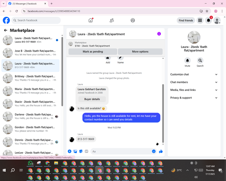The image size is (226, 181).
Task: Select the Messenger | Facebook browser tab
Action: pyautogui.click(x=28, y=4)
